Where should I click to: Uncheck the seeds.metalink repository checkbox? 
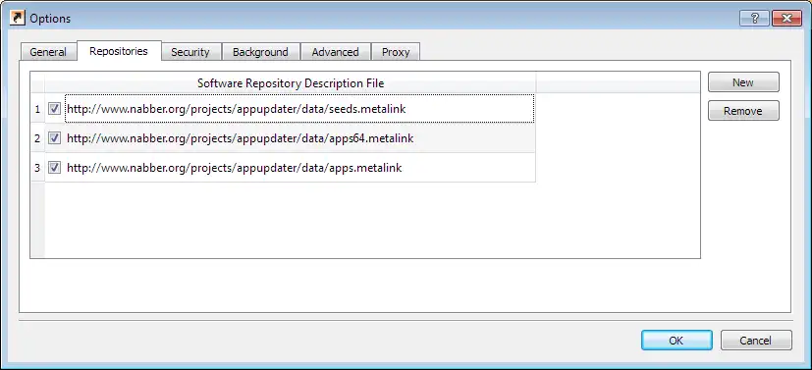click(54, 109)
